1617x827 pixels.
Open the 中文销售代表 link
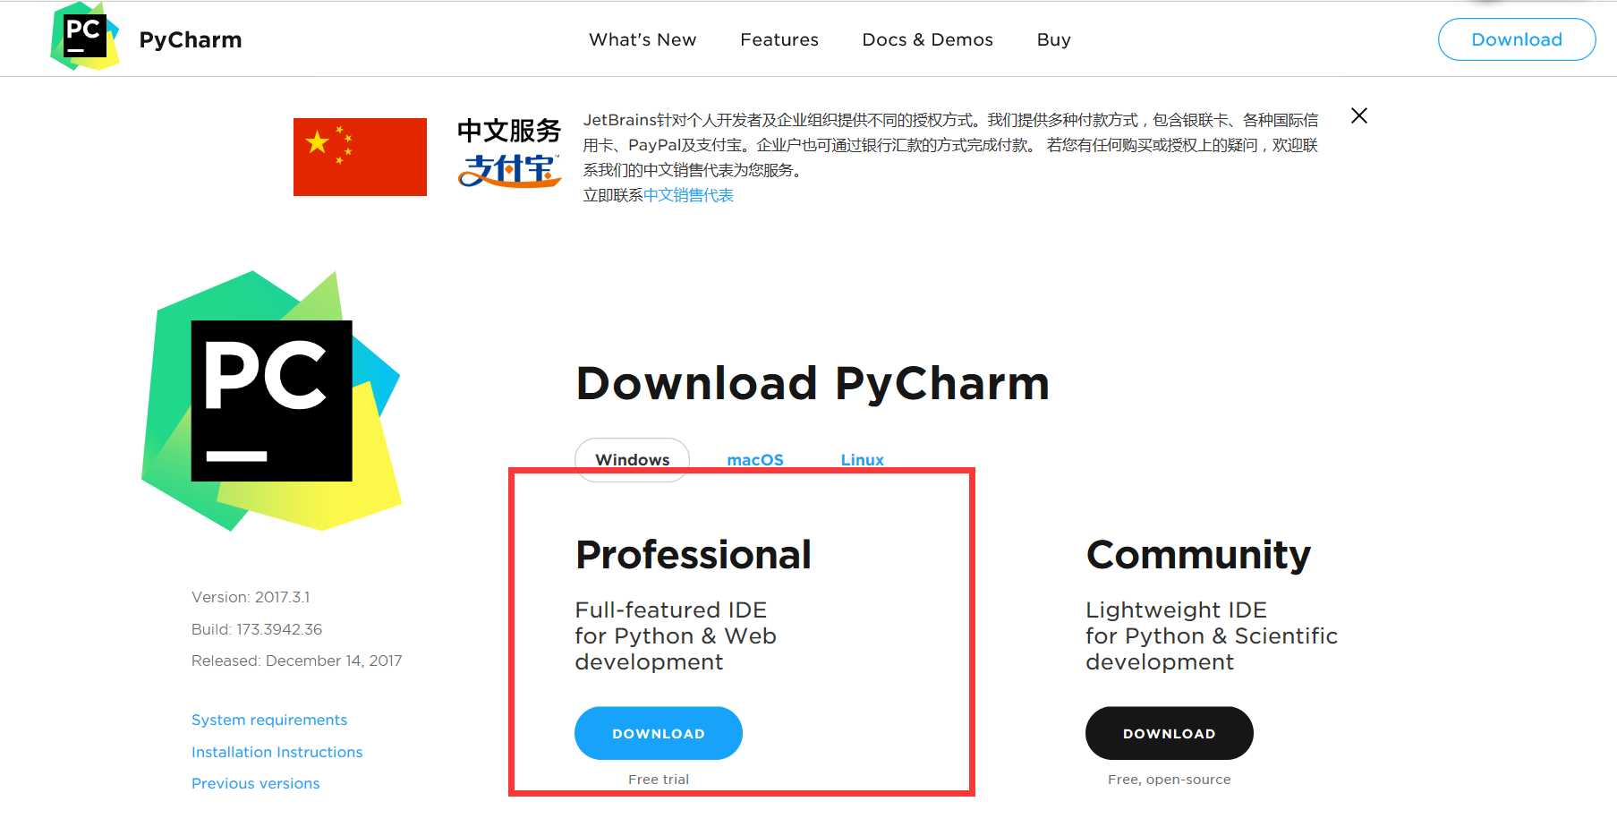[688, 195]
